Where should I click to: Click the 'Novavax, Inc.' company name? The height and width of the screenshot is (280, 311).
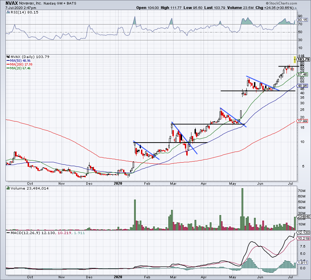click(x=30, y=3)
